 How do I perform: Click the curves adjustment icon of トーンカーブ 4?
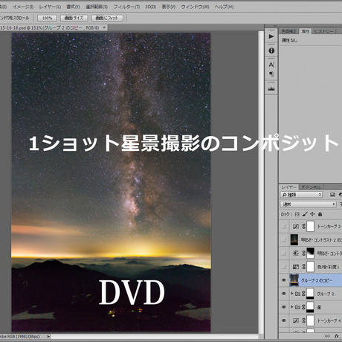pyautogui.click(x=296, y=320)
